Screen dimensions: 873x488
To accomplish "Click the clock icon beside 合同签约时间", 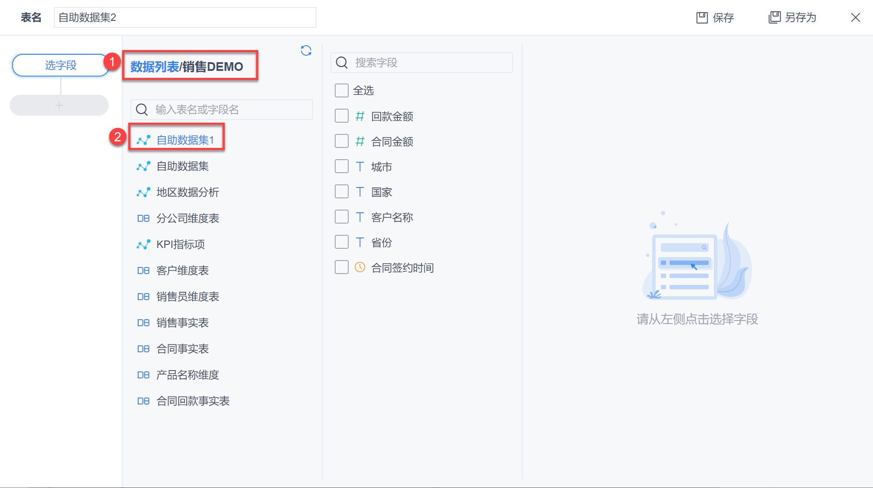I will pos(360,267).
